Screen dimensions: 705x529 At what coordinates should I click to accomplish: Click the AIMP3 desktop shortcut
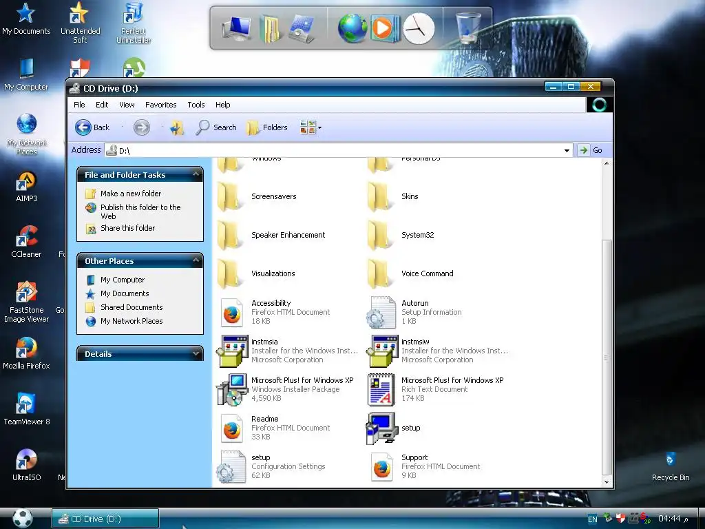pos(27,186)
